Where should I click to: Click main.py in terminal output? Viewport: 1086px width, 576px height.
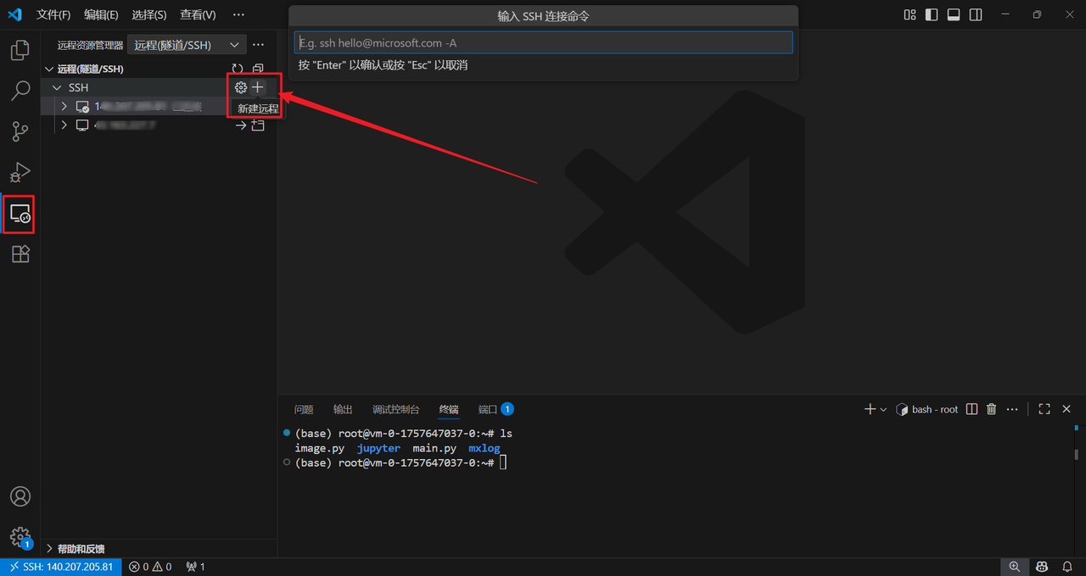click(x=434, y=448)
